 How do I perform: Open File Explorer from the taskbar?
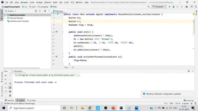click(x=82, y=108)
